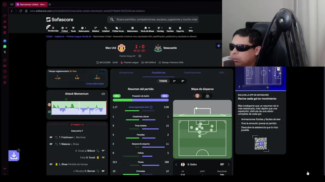Close the floating download widget
This screenshot has height=182, width=325.
(x=19, y=150)
